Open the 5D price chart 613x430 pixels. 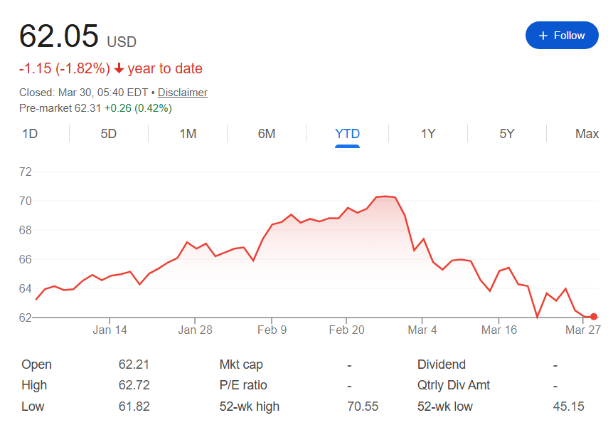tap(107, 133)
